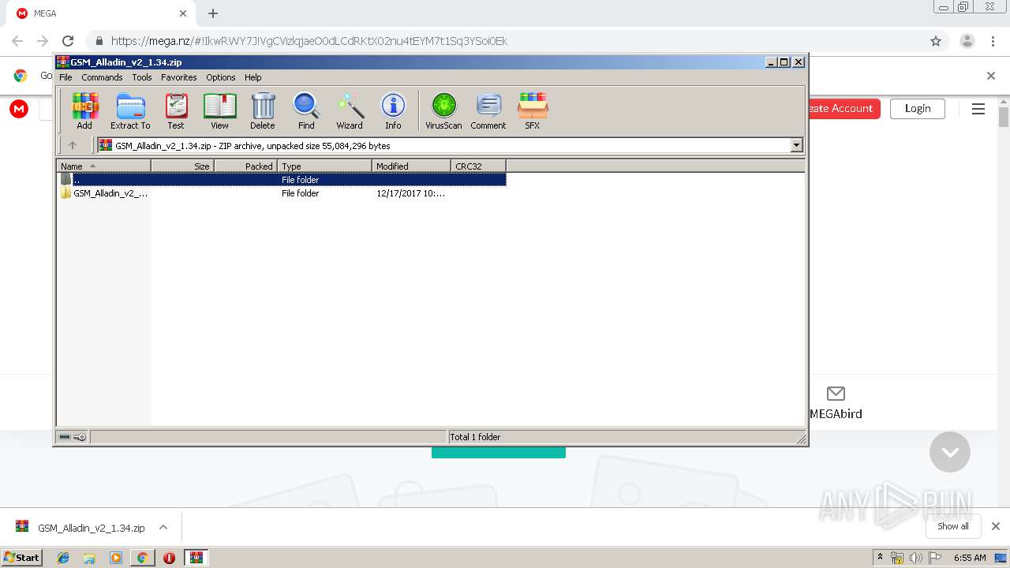Image resolution: width=1010 pixels, height=568 pixels.
Task: Open the Chrome profile avatar
Action: pos(967,41)
